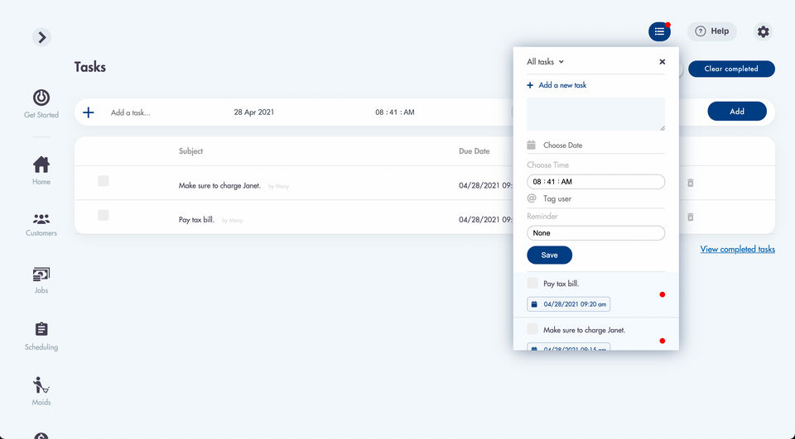Open the Maids section
The height and width of the screenshot is (439, 795).
tap(41, 391)
